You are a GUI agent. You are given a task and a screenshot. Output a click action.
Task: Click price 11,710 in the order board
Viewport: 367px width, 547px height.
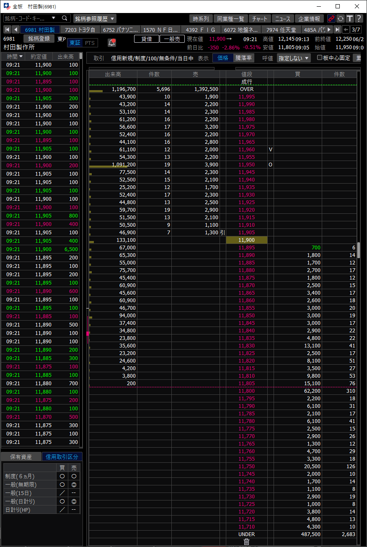click(x=246, y=526)
